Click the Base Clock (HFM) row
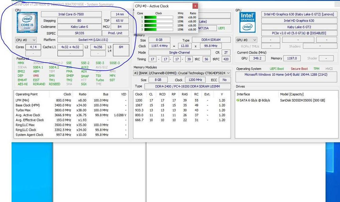 click(71, 105)
